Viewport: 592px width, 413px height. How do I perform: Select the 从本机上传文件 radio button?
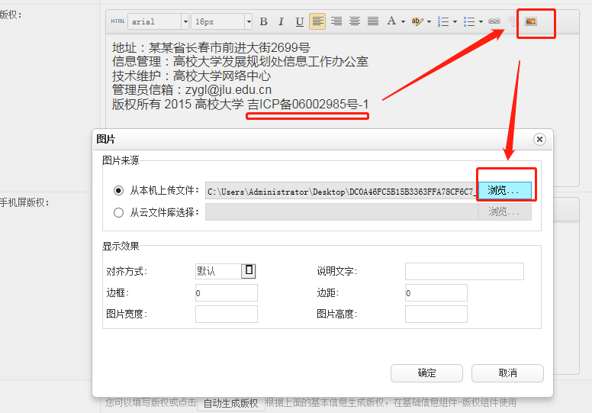[118, 190]
